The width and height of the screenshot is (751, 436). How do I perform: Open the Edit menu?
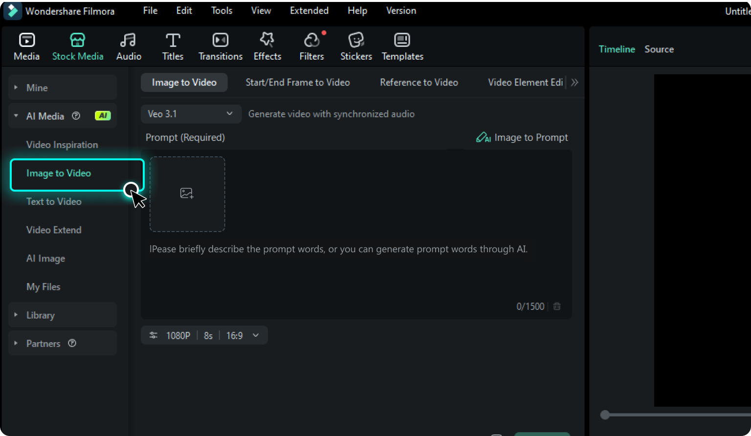pos(184,11)
